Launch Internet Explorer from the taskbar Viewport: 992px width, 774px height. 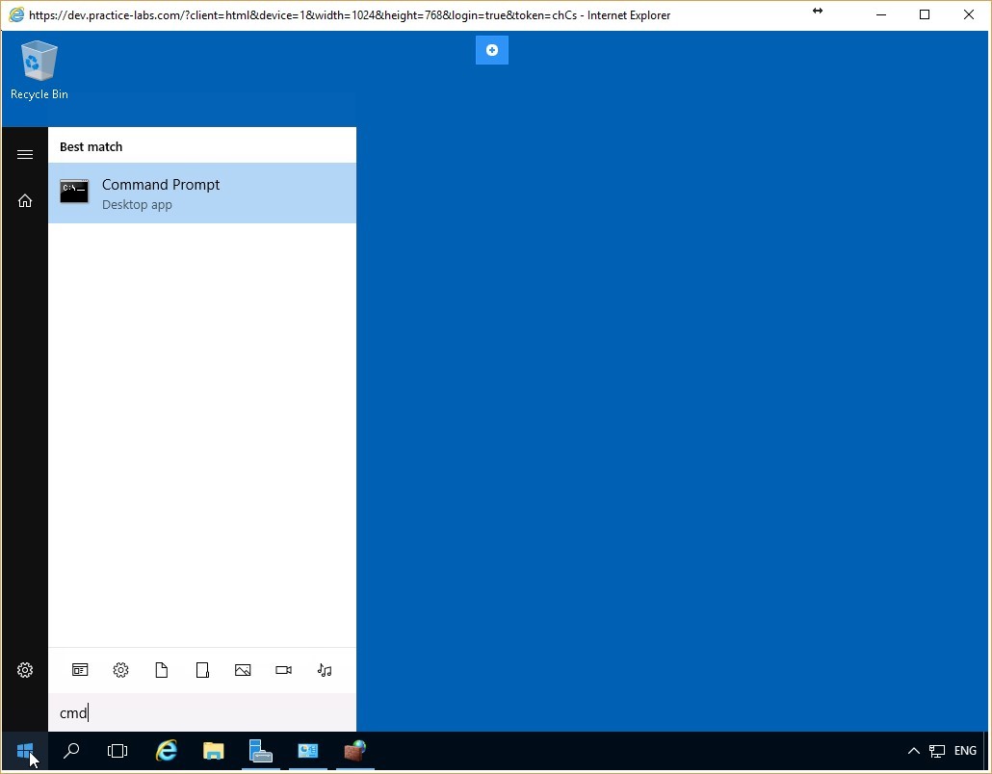(x=166, y=752)
